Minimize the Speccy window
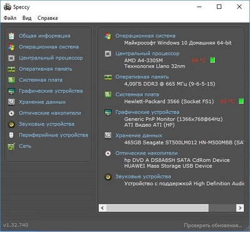Screen dimensions: 250x232 pyautogui.click(x=199, y=7)
